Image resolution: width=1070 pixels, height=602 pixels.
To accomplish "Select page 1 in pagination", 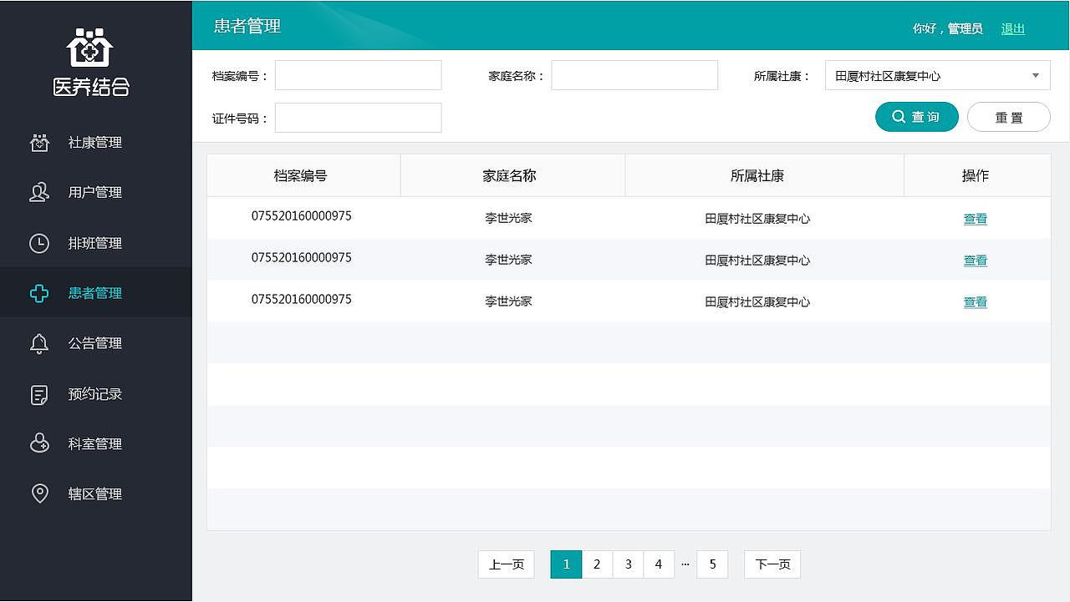I will pyautogui.click(x=566, y=564).
